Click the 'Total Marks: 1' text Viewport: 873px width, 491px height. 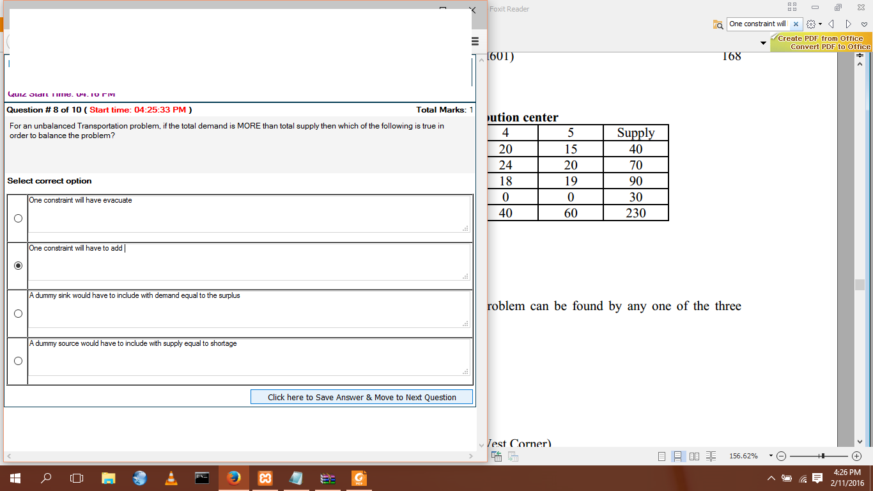[x=445, y=110]
